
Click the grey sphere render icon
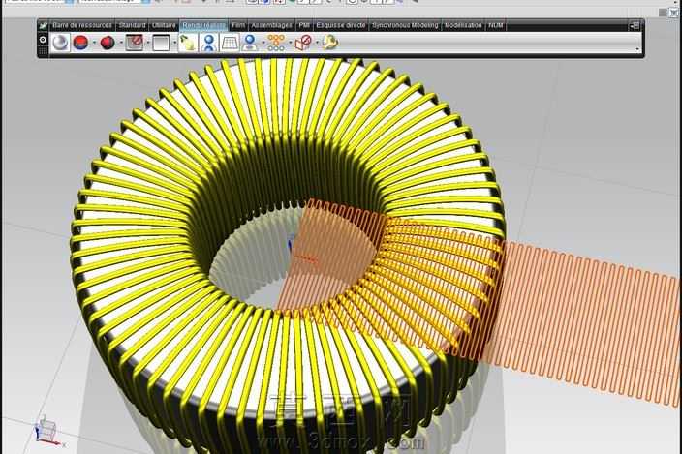(60, 43)
